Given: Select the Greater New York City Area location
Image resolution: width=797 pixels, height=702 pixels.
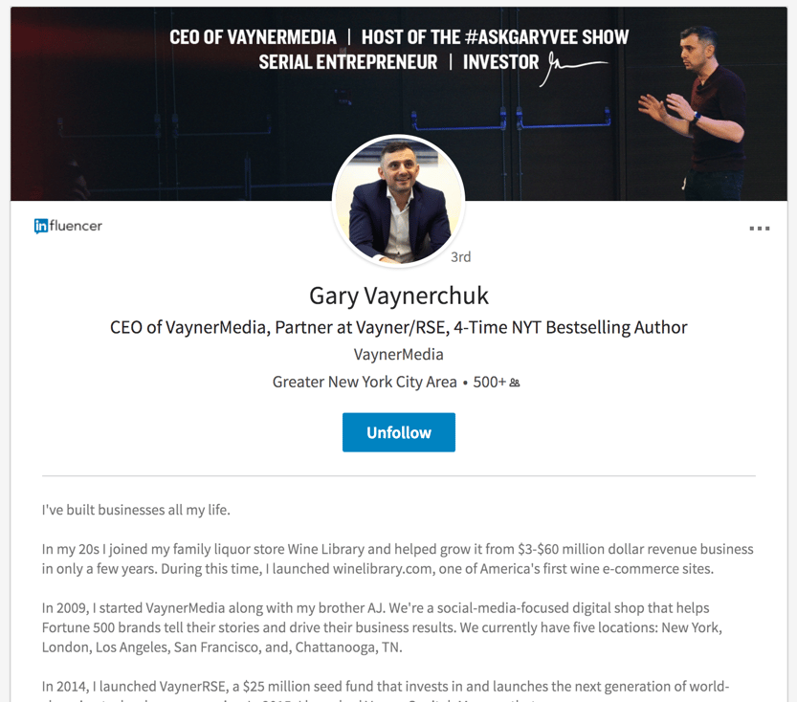Looking at the screenshot, I should (365, 382).
